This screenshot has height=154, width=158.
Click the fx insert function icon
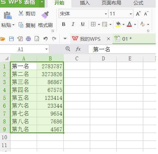click(x=78, y=49)
